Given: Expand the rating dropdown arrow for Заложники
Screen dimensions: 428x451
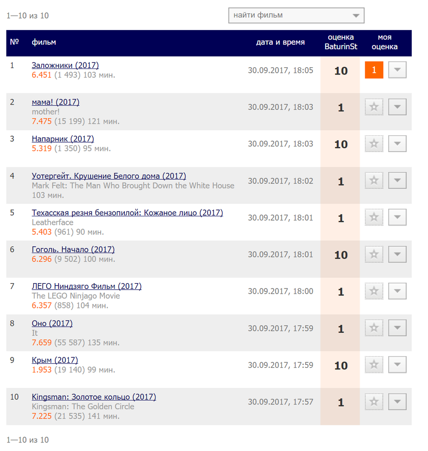Looking at the screenshot, I should pos(397,70).
